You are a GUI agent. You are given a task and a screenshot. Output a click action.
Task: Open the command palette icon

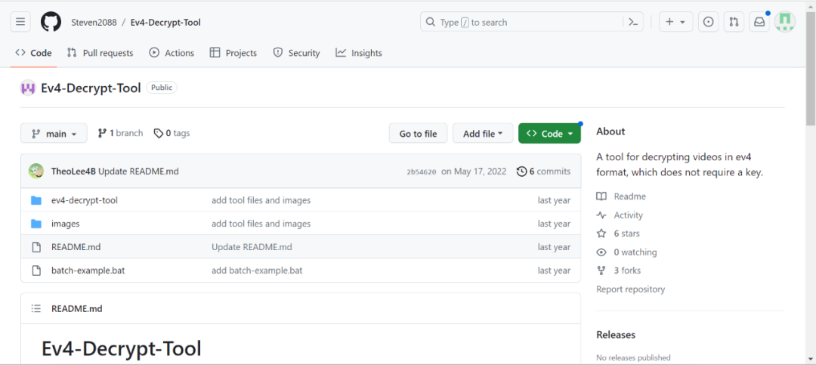point(633,22)
